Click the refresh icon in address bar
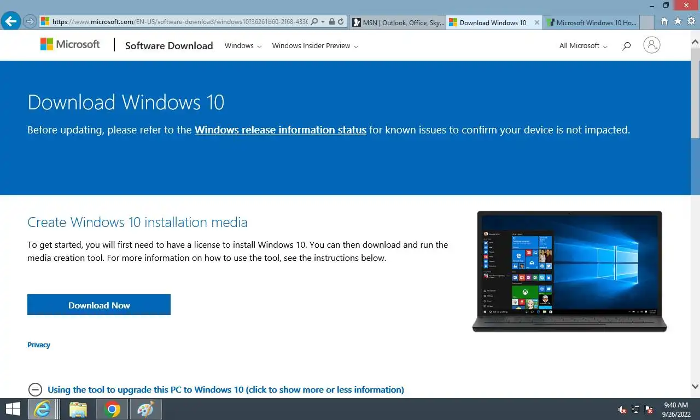 pyautogui.click(x=341, y=22)
